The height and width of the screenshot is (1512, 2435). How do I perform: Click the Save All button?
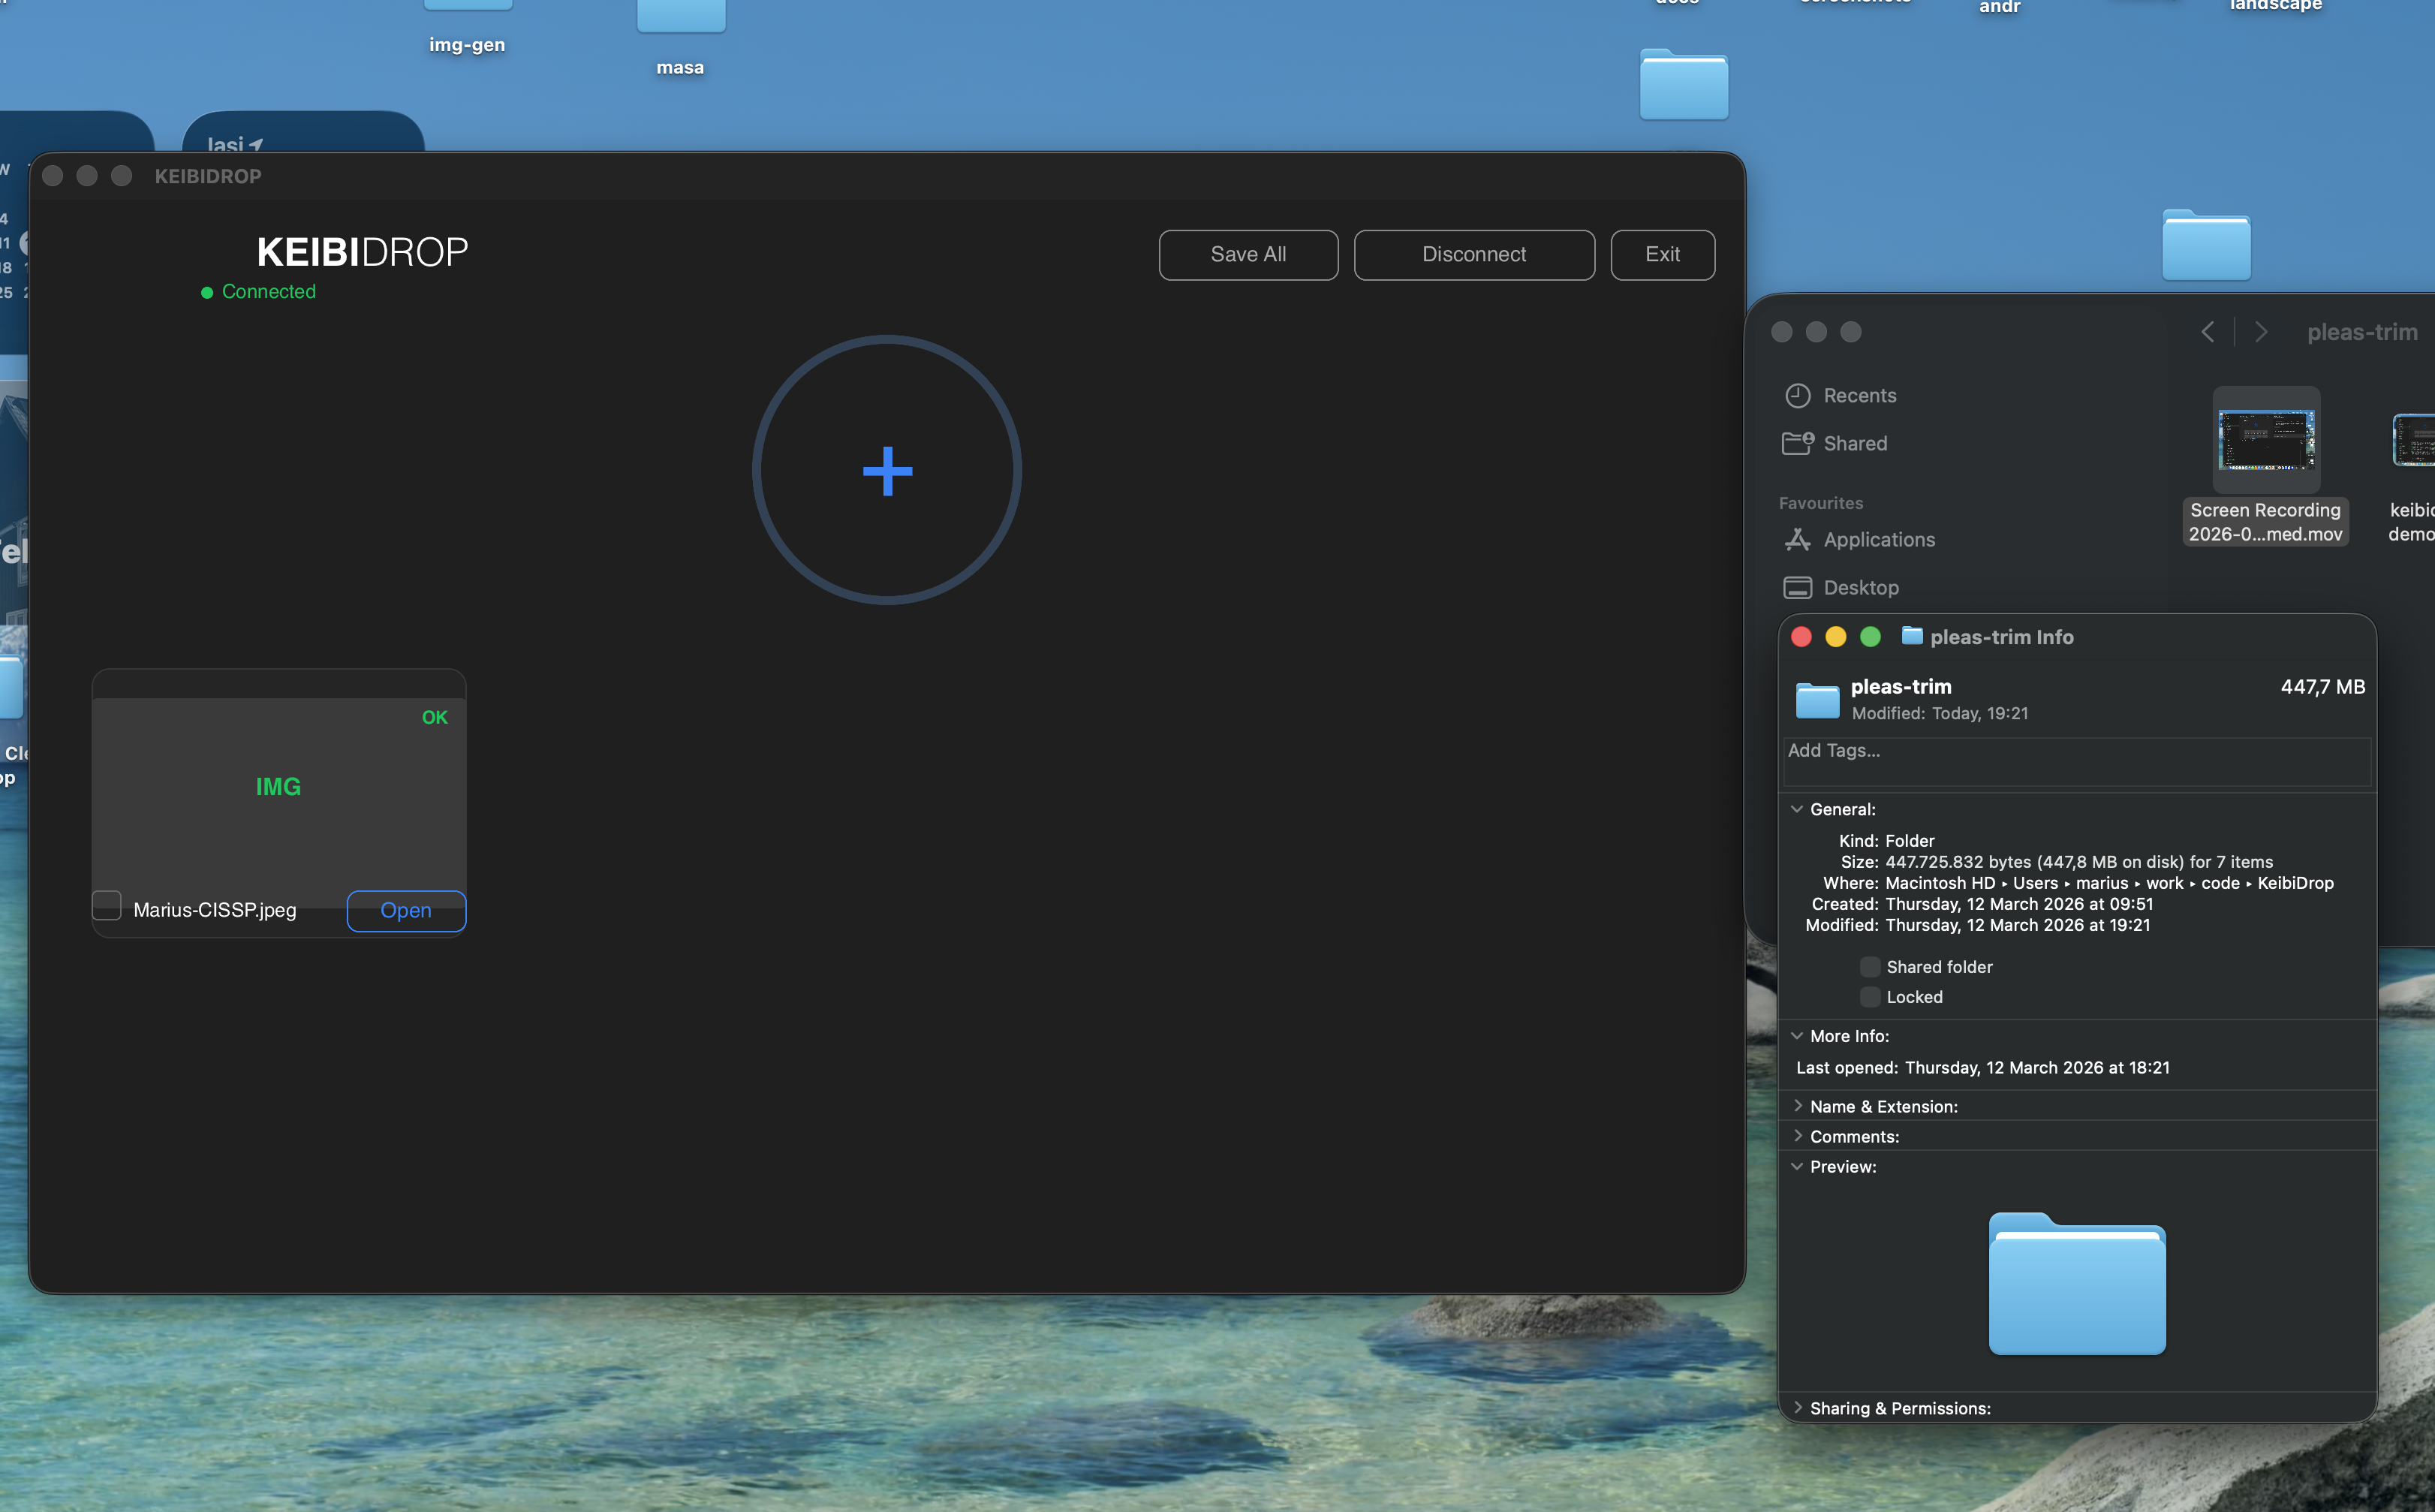[1248, 255]
